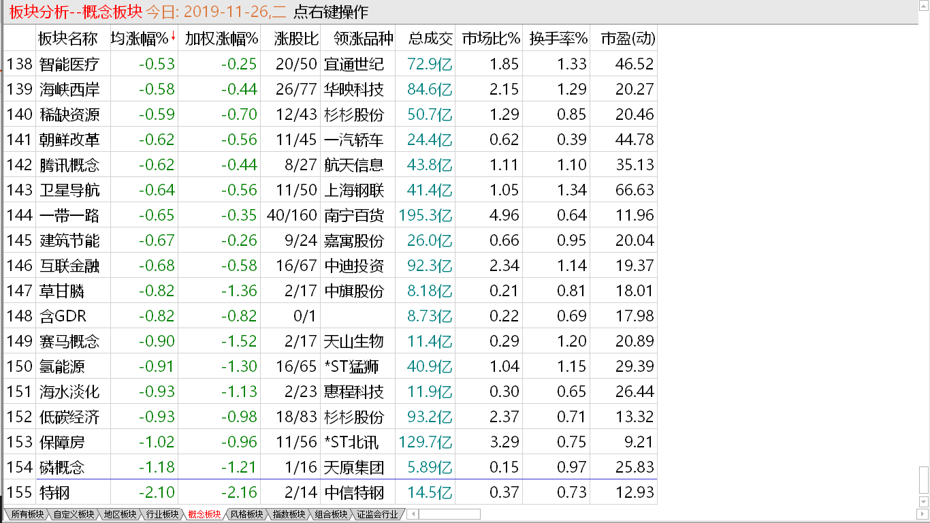Image resolution: width=930 pixels, height=523 pixels.
Task: Select the 智能医疗 sector row
Action: point(330,64)
